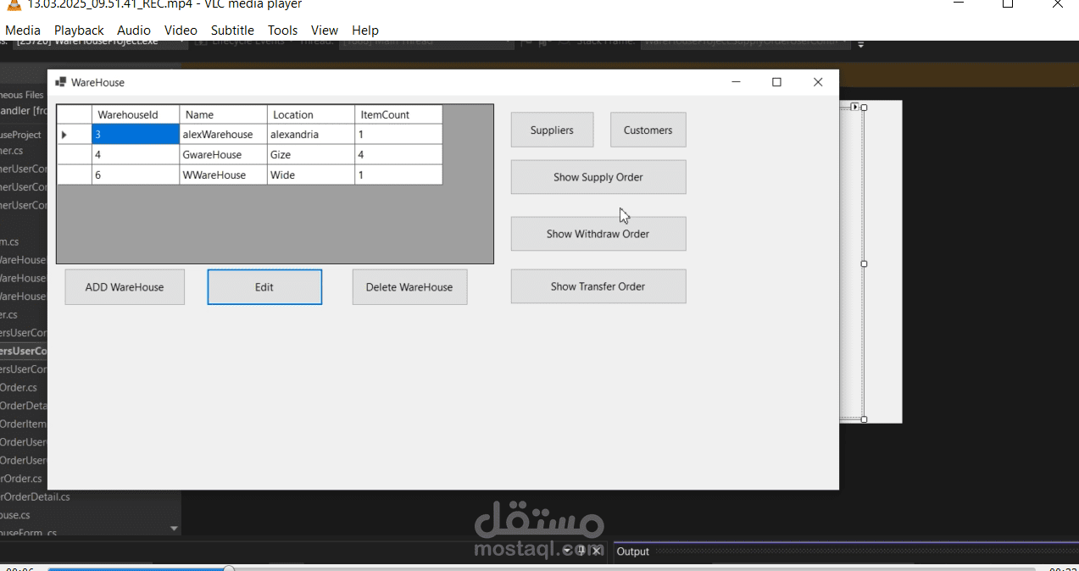The image size is (1079, 571).
Task: Open the Media menu
Action: pos(23,30)
